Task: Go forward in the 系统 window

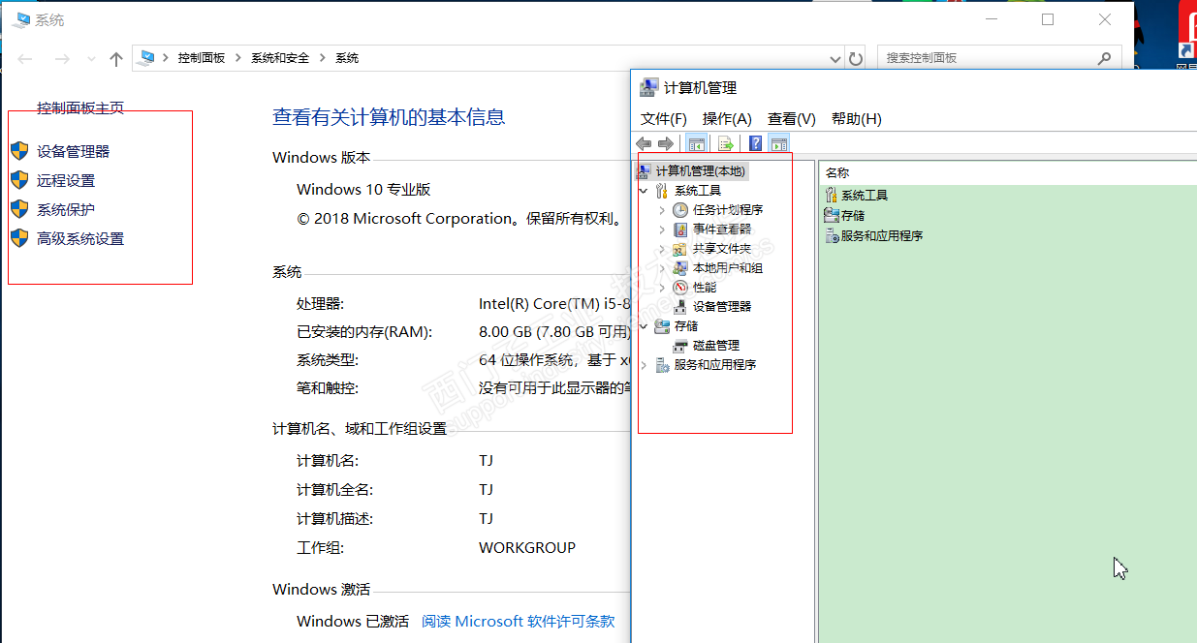Action: coord(62,59)
